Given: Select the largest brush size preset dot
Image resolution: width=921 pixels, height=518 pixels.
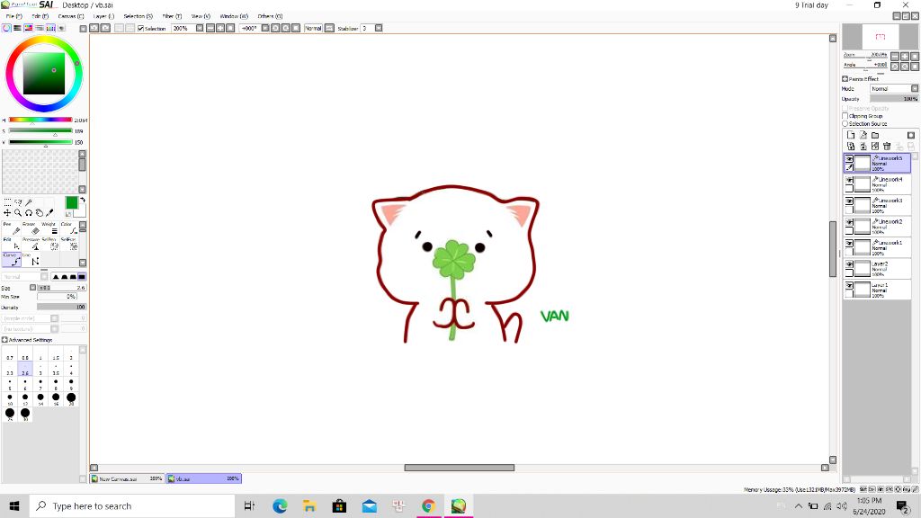Looking at the screenshot, I should [25, 415].
